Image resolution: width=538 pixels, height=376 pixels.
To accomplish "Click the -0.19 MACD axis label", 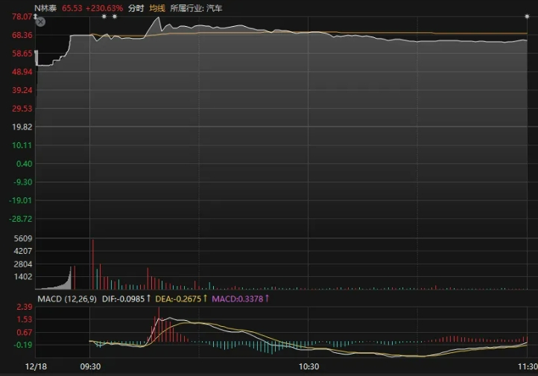I will coord(22,345).
